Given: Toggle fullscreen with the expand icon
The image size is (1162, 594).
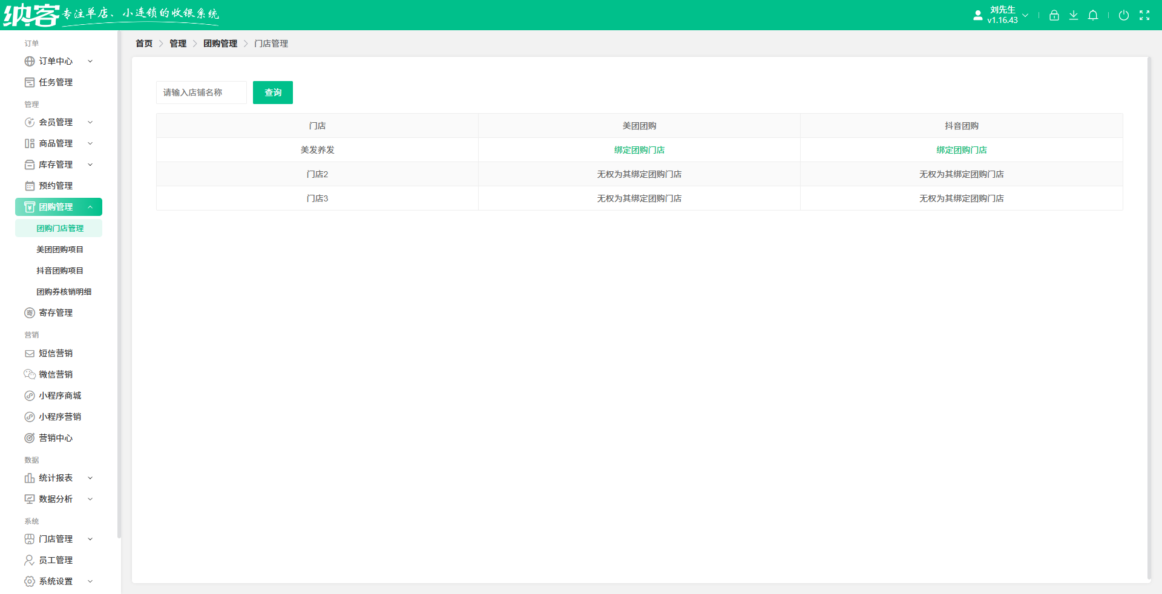Looking at the screenshot, I should 1144,15.
